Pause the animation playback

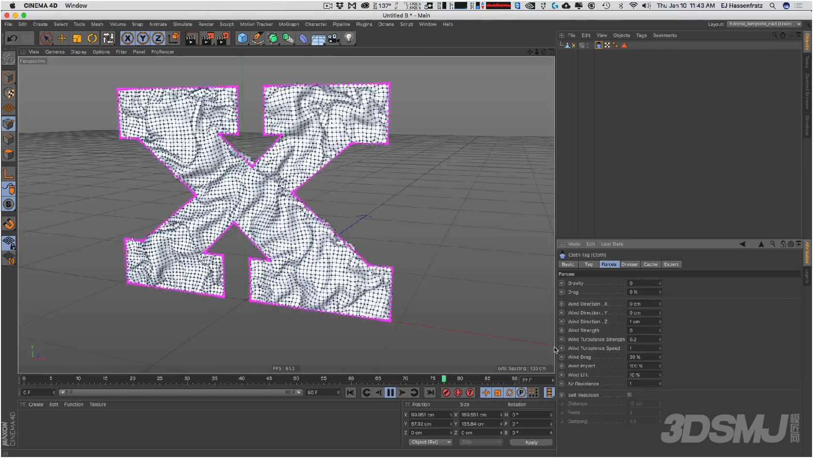tap(390, 393)
